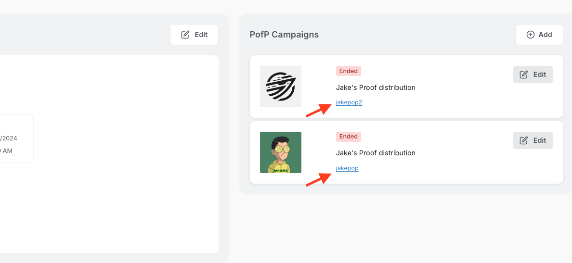Click the pencil icon beside the jakepop2 campaign
This screenshot has width=572, height=263.
[524, 75]
